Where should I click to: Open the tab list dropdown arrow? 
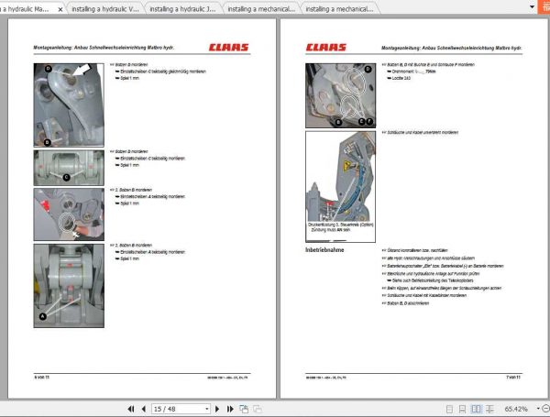(532, 6)
